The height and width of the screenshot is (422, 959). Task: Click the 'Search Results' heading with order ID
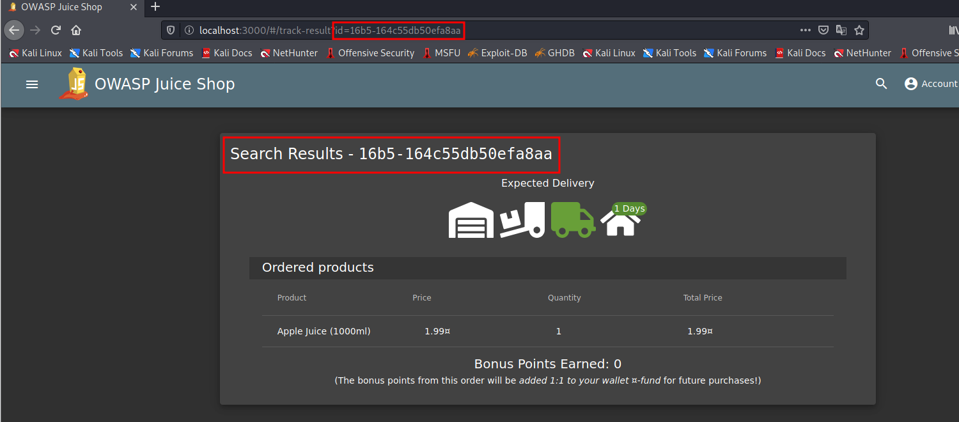click(x=391, y=154)
